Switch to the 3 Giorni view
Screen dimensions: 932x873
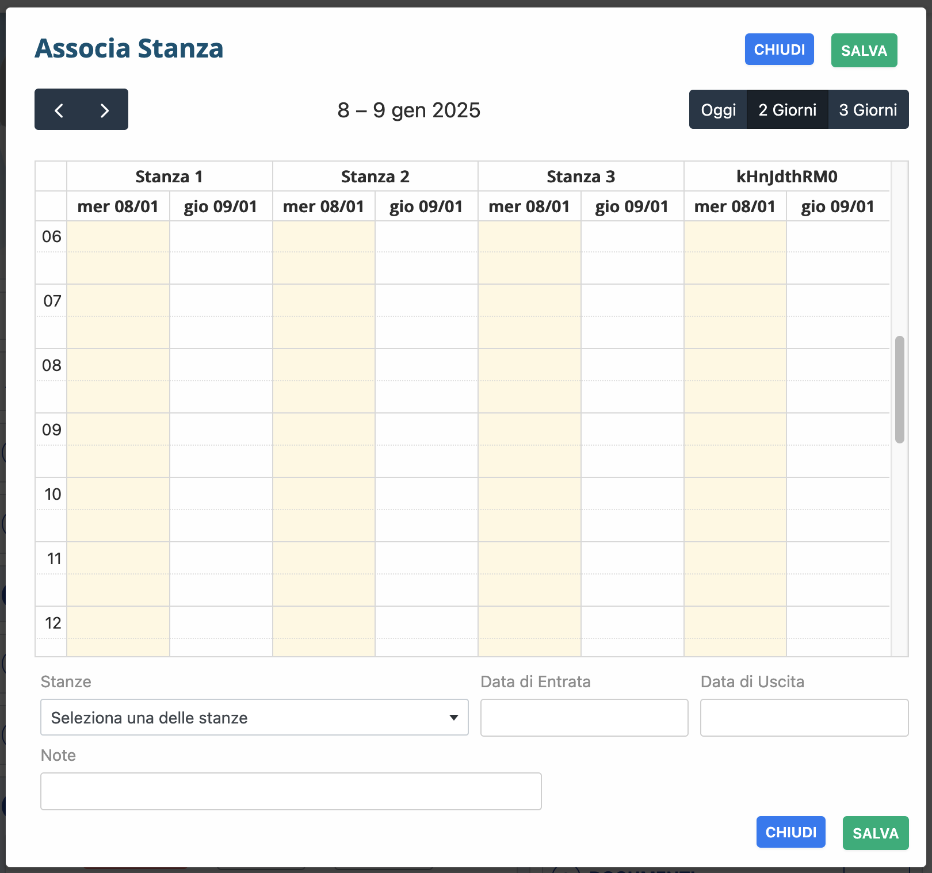868,110
